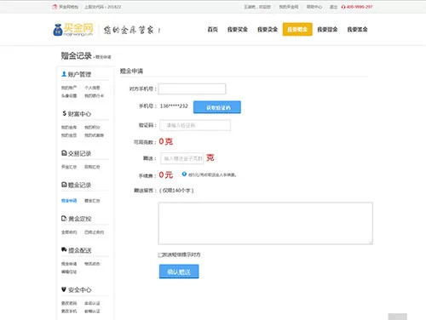Open the 我要卖金 navigation tab
This screenshot has height=320, width=426.
268,29
